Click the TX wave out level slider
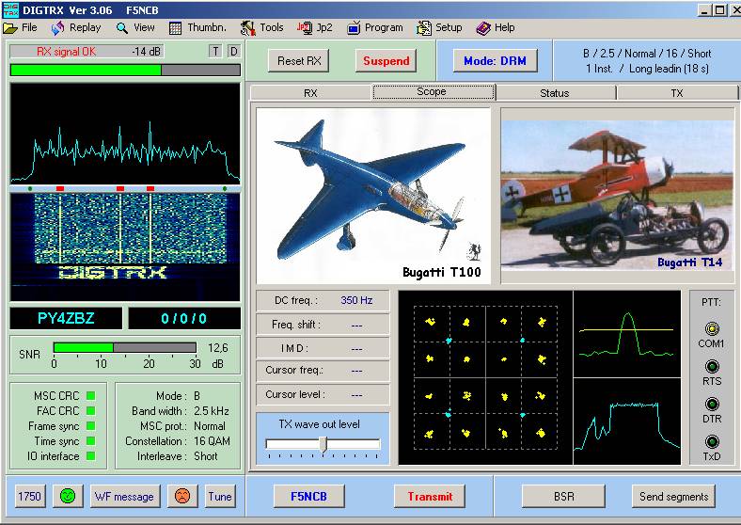This screenshot has height=525, width=741. pyautogui.click(x=323, y=444)
